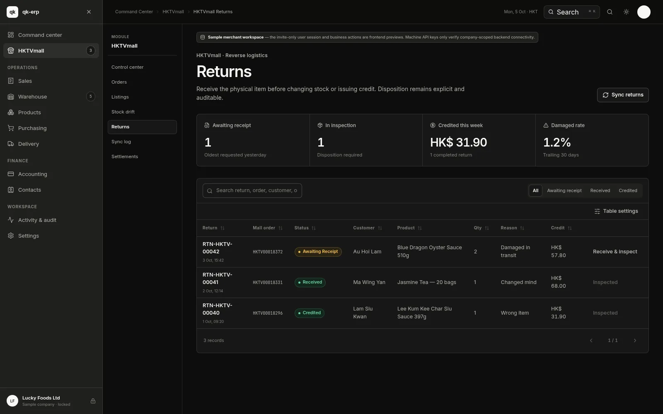
Task: Click the Accounting card icon
Action: [11, 174]
